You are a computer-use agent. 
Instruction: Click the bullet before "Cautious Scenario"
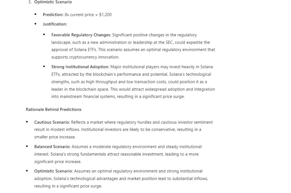(27, 122)
